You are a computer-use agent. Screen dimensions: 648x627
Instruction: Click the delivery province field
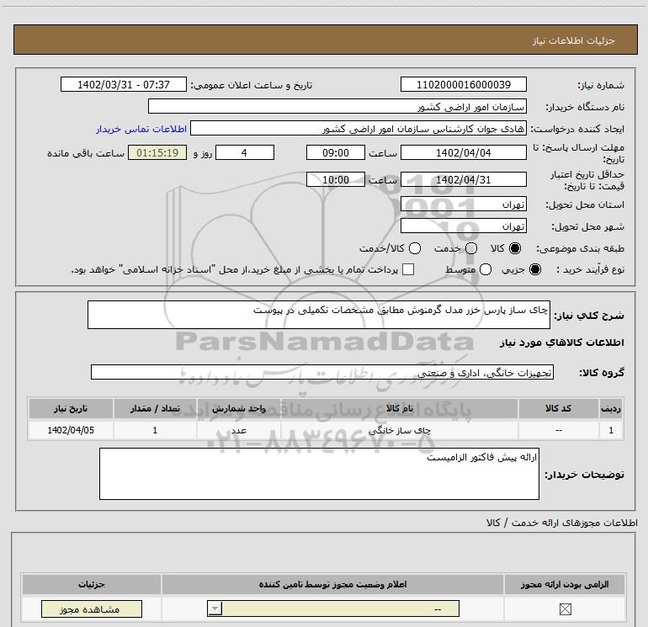click(463, 204)
